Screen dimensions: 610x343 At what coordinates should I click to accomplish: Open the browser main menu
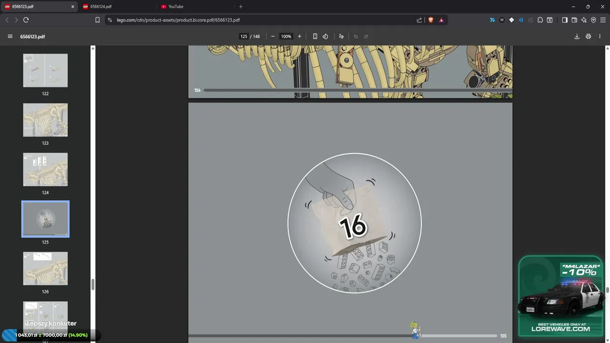tap(603, 20)
